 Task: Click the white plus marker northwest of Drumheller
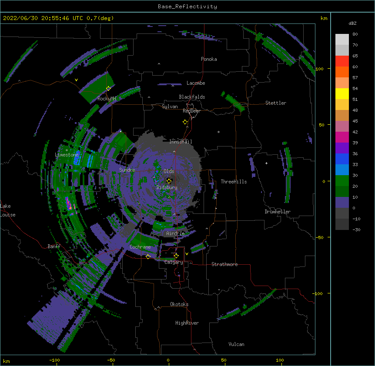click(266, 163)
